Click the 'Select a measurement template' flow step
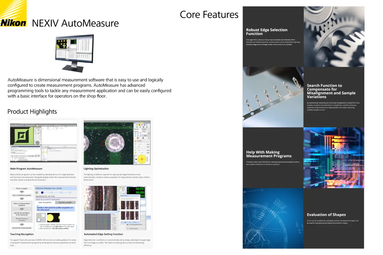Image resolution: width=383 pixels, height=255 pixels. (22, 205)
